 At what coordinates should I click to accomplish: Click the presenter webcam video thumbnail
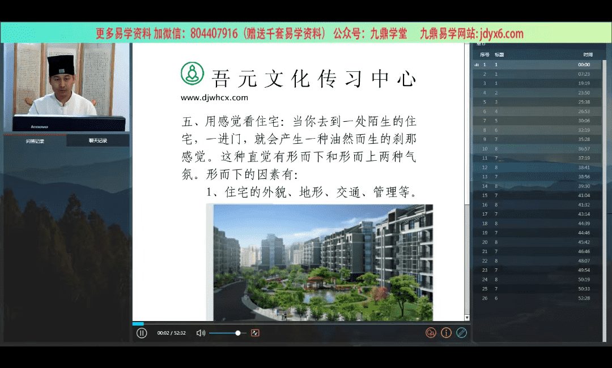tap(67, 88)
